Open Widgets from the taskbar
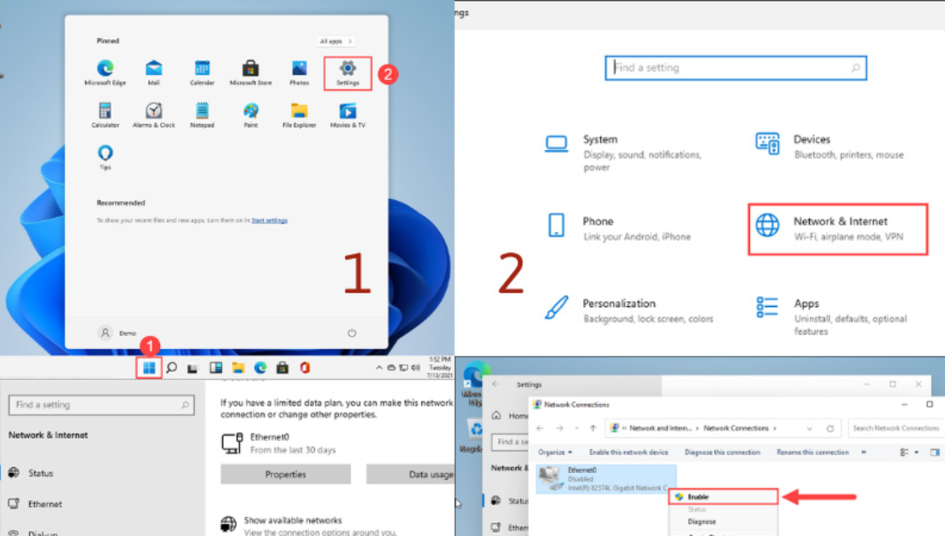 coord(215,368)
